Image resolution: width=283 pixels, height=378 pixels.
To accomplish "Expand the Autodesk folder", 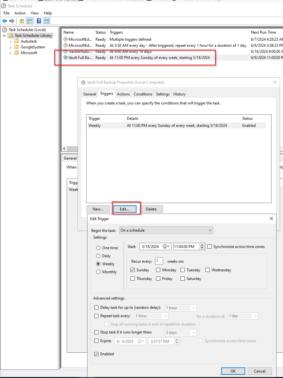I will coord(10,41).
